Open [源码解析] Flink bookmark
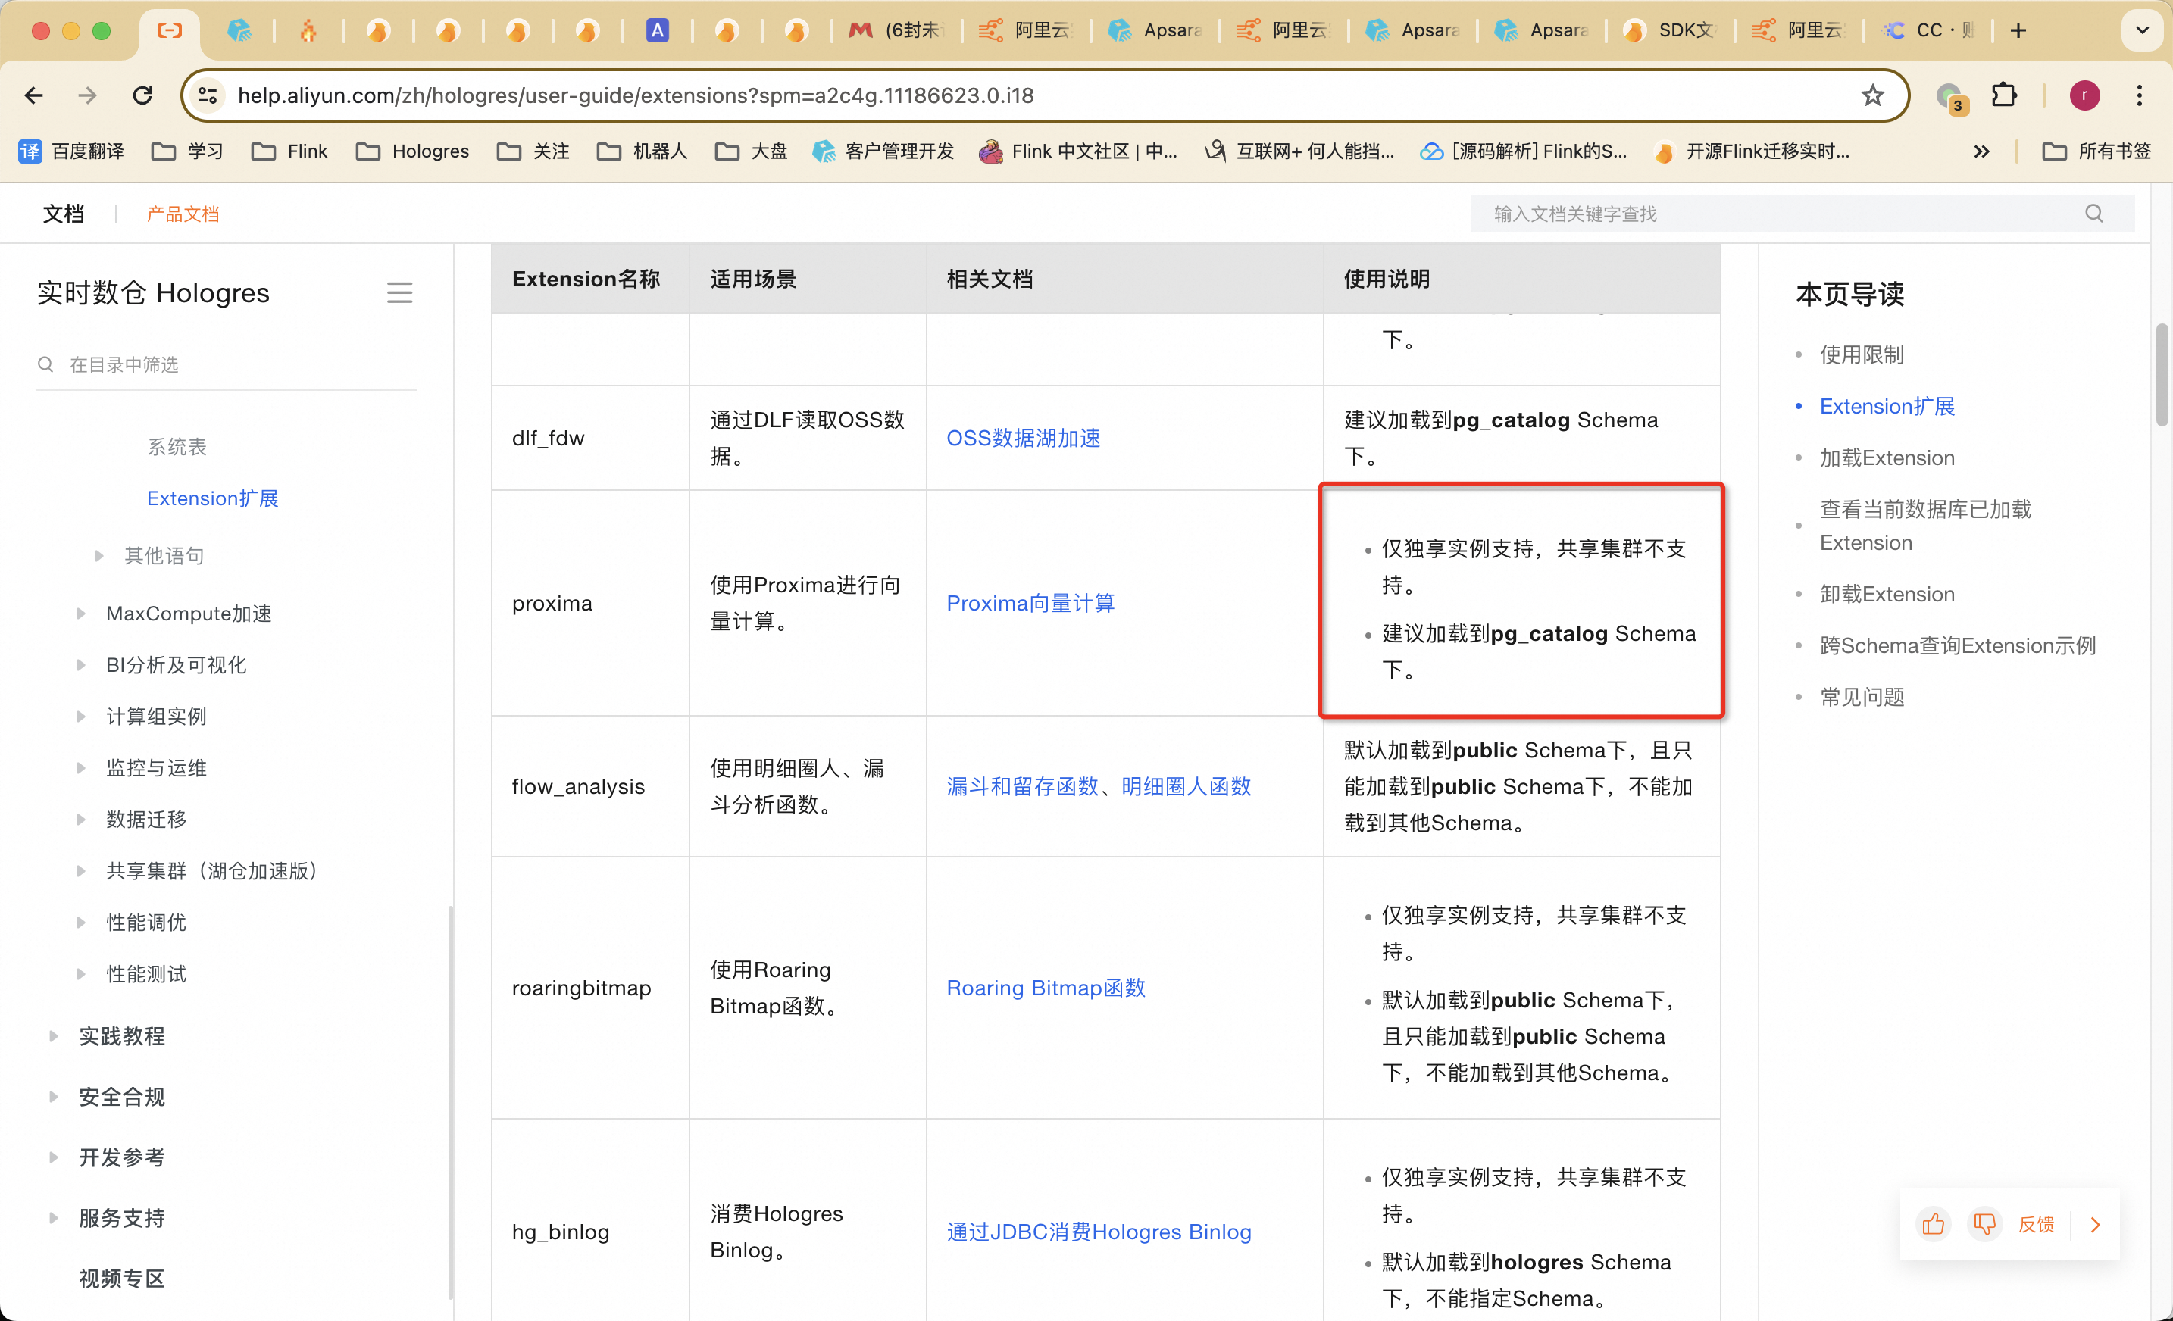This screenshot has width=2173, height=1321. point(1523,151)
